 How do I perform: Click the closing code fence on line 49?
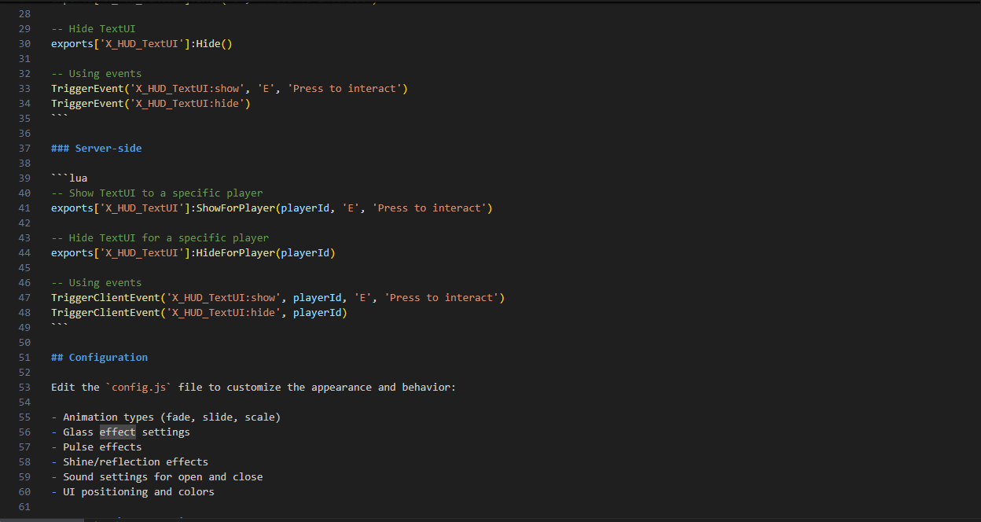click(60, 327)
